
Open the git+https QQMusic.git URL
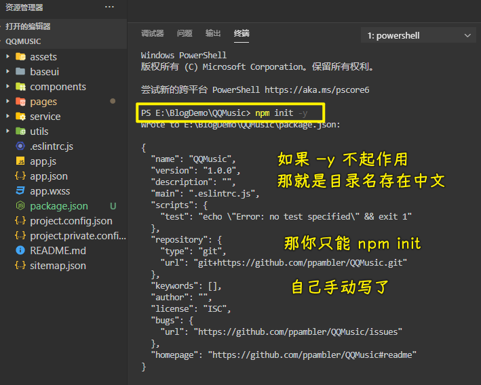click(x=300, y=263)
